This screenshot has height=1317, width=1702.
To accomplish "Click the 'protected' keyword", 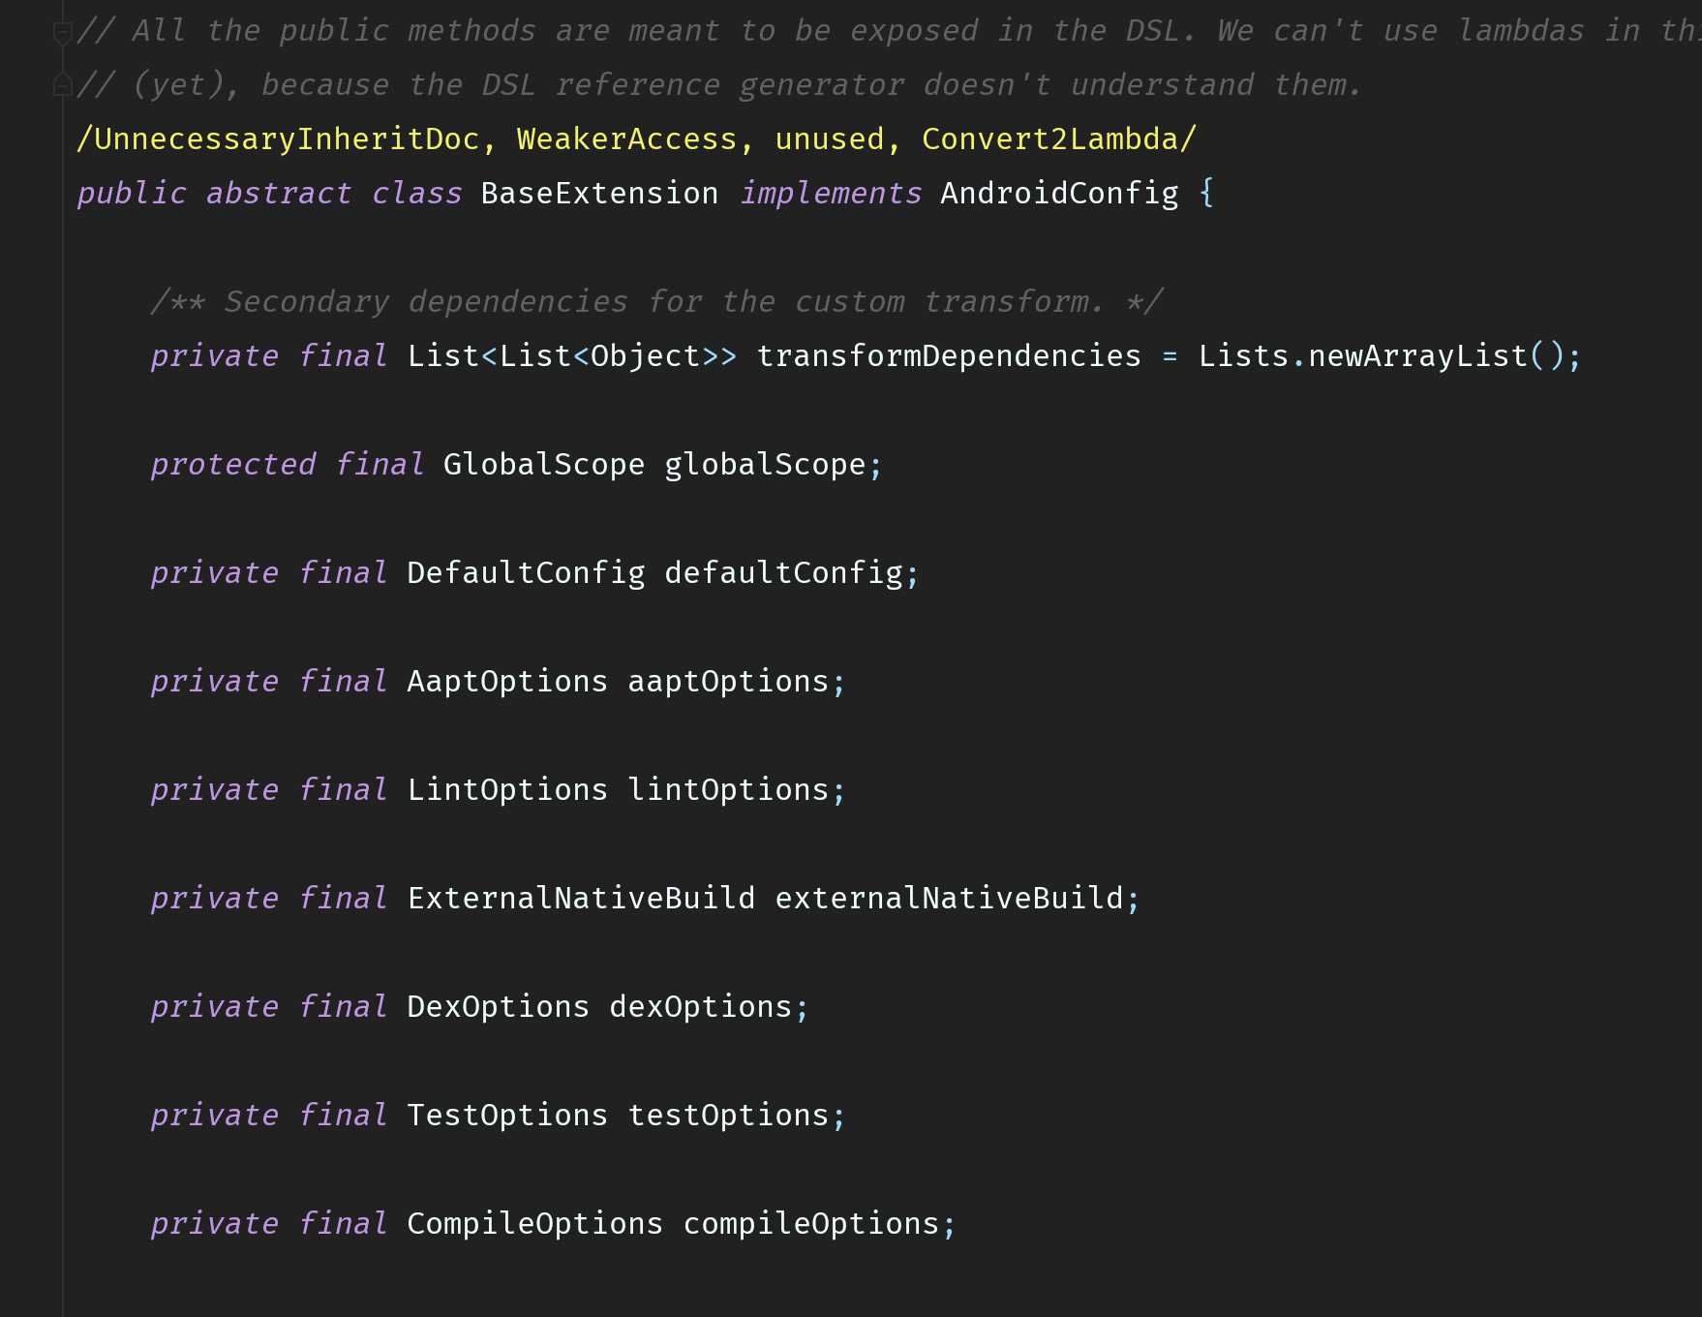I will (233, 465).
